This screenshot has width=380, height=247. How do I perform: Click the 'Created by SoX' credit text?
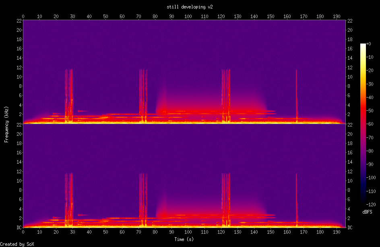tap(17, 244)
